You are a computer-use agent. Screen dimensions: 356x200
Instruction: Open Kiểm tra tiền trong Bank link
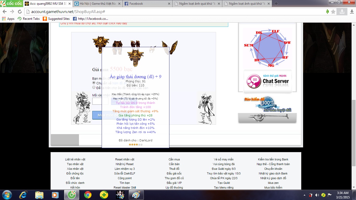(273, 159)
